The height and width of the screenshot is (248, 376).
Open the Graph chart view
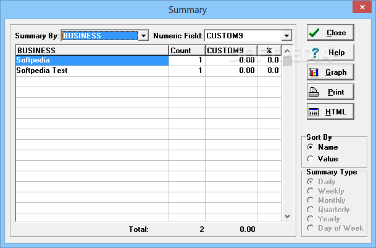pyautogui.click(x=330, y=72)
